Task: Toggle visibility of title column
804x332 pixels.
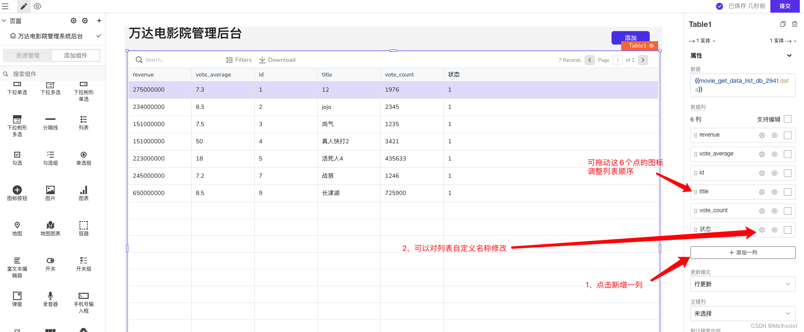Action: pyautogui.click(x=774, y=192)
